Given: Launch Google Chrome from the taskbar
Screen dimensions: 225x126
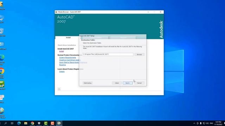Looking at the screenshot, I should [x=32, y=123].
